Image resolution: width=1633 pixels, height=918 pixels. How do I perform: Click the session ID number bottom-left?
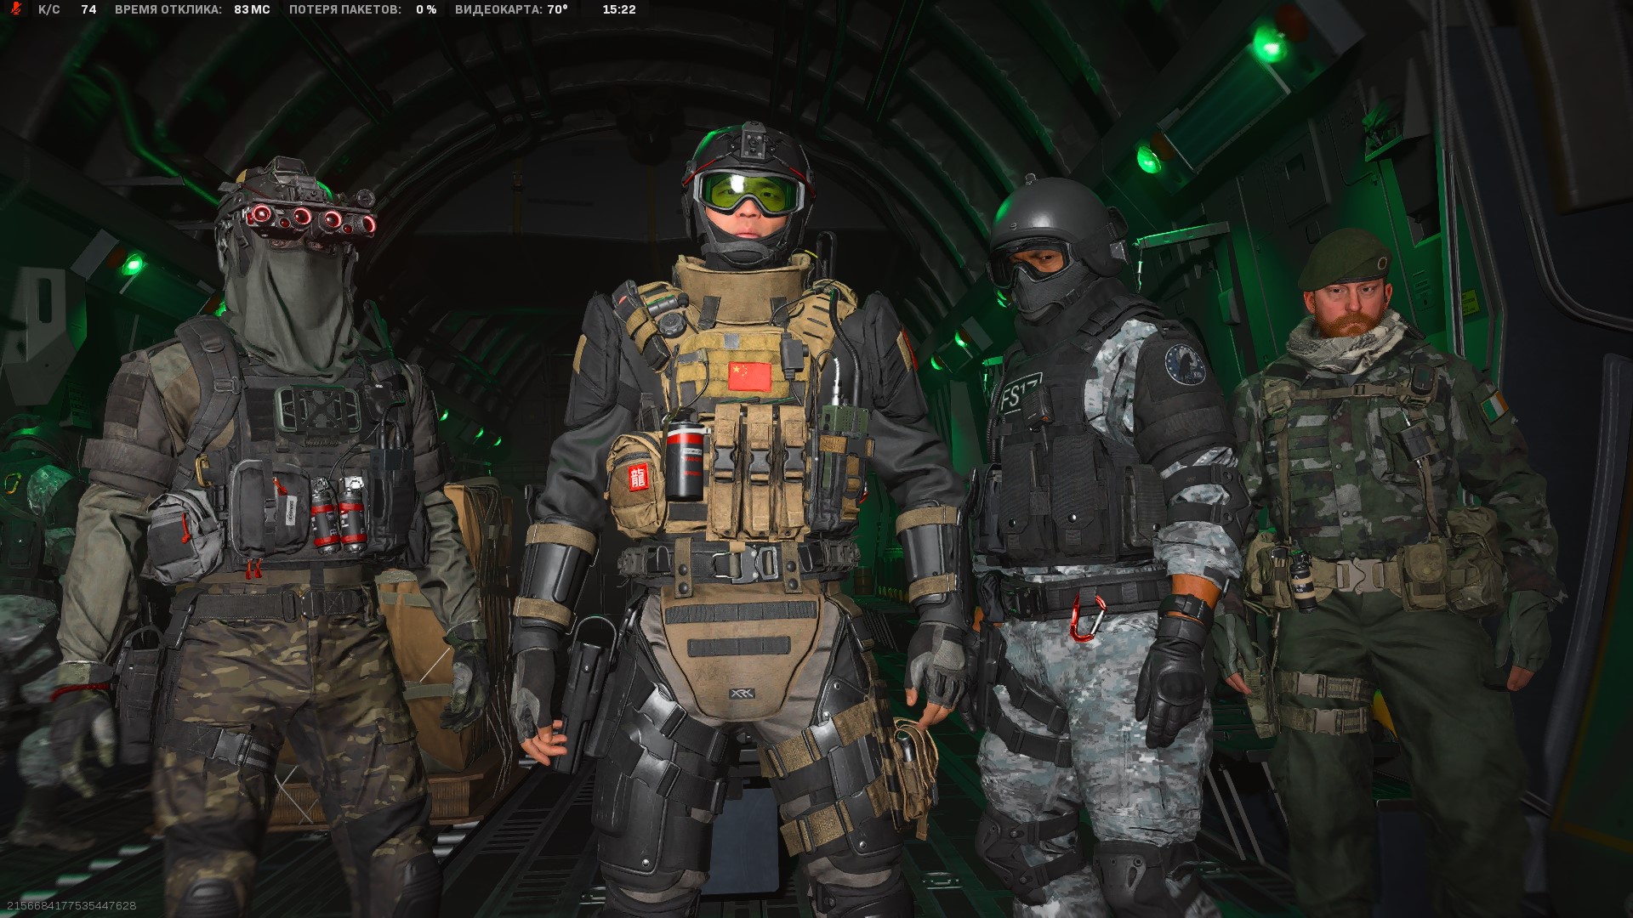tap(70, 906)
